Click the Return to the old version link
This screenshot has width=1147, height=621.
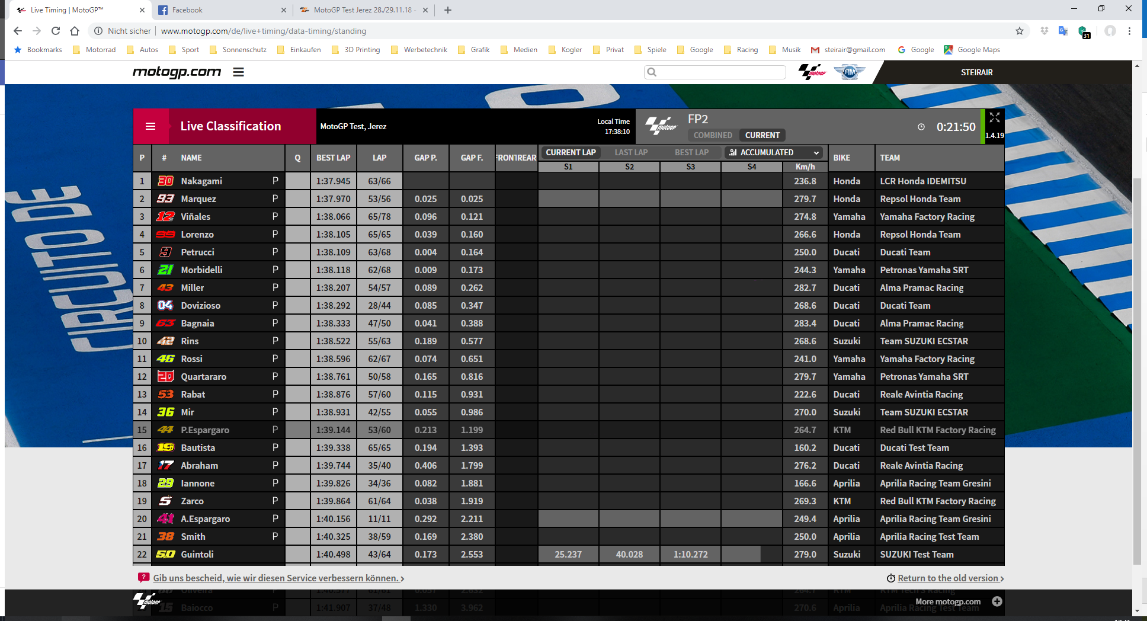[948, 578]
